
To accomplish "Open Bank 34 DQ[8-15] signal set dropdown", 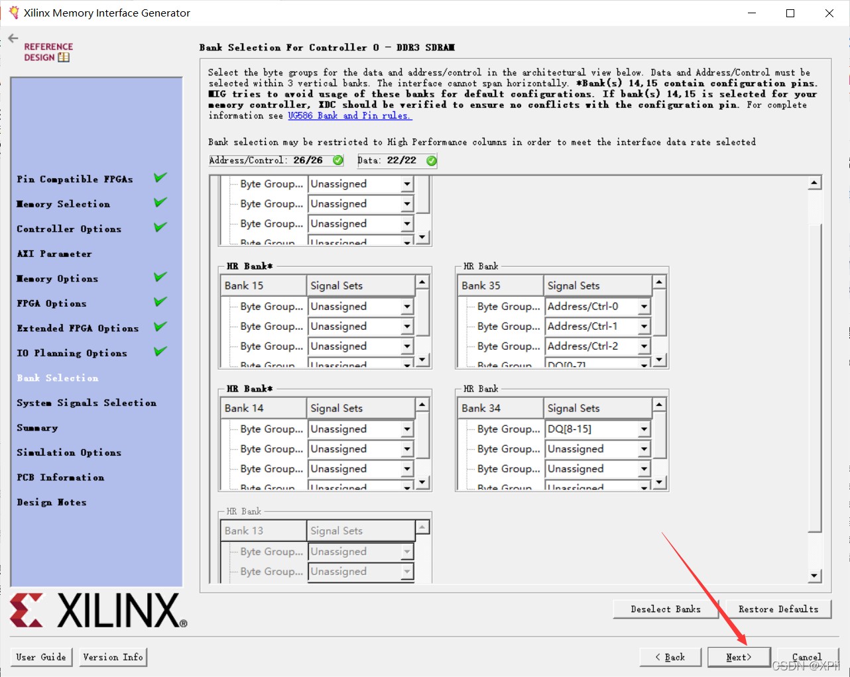I will [x=644, y=429].
